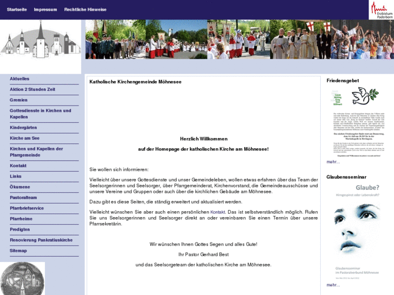394x295 pixels.
Task: Click the procession photo banner
Action: pyautogui.click(x=240, y=40)
